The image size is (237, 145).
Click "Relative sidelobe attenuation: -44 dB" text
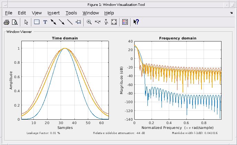click(119, 133)
